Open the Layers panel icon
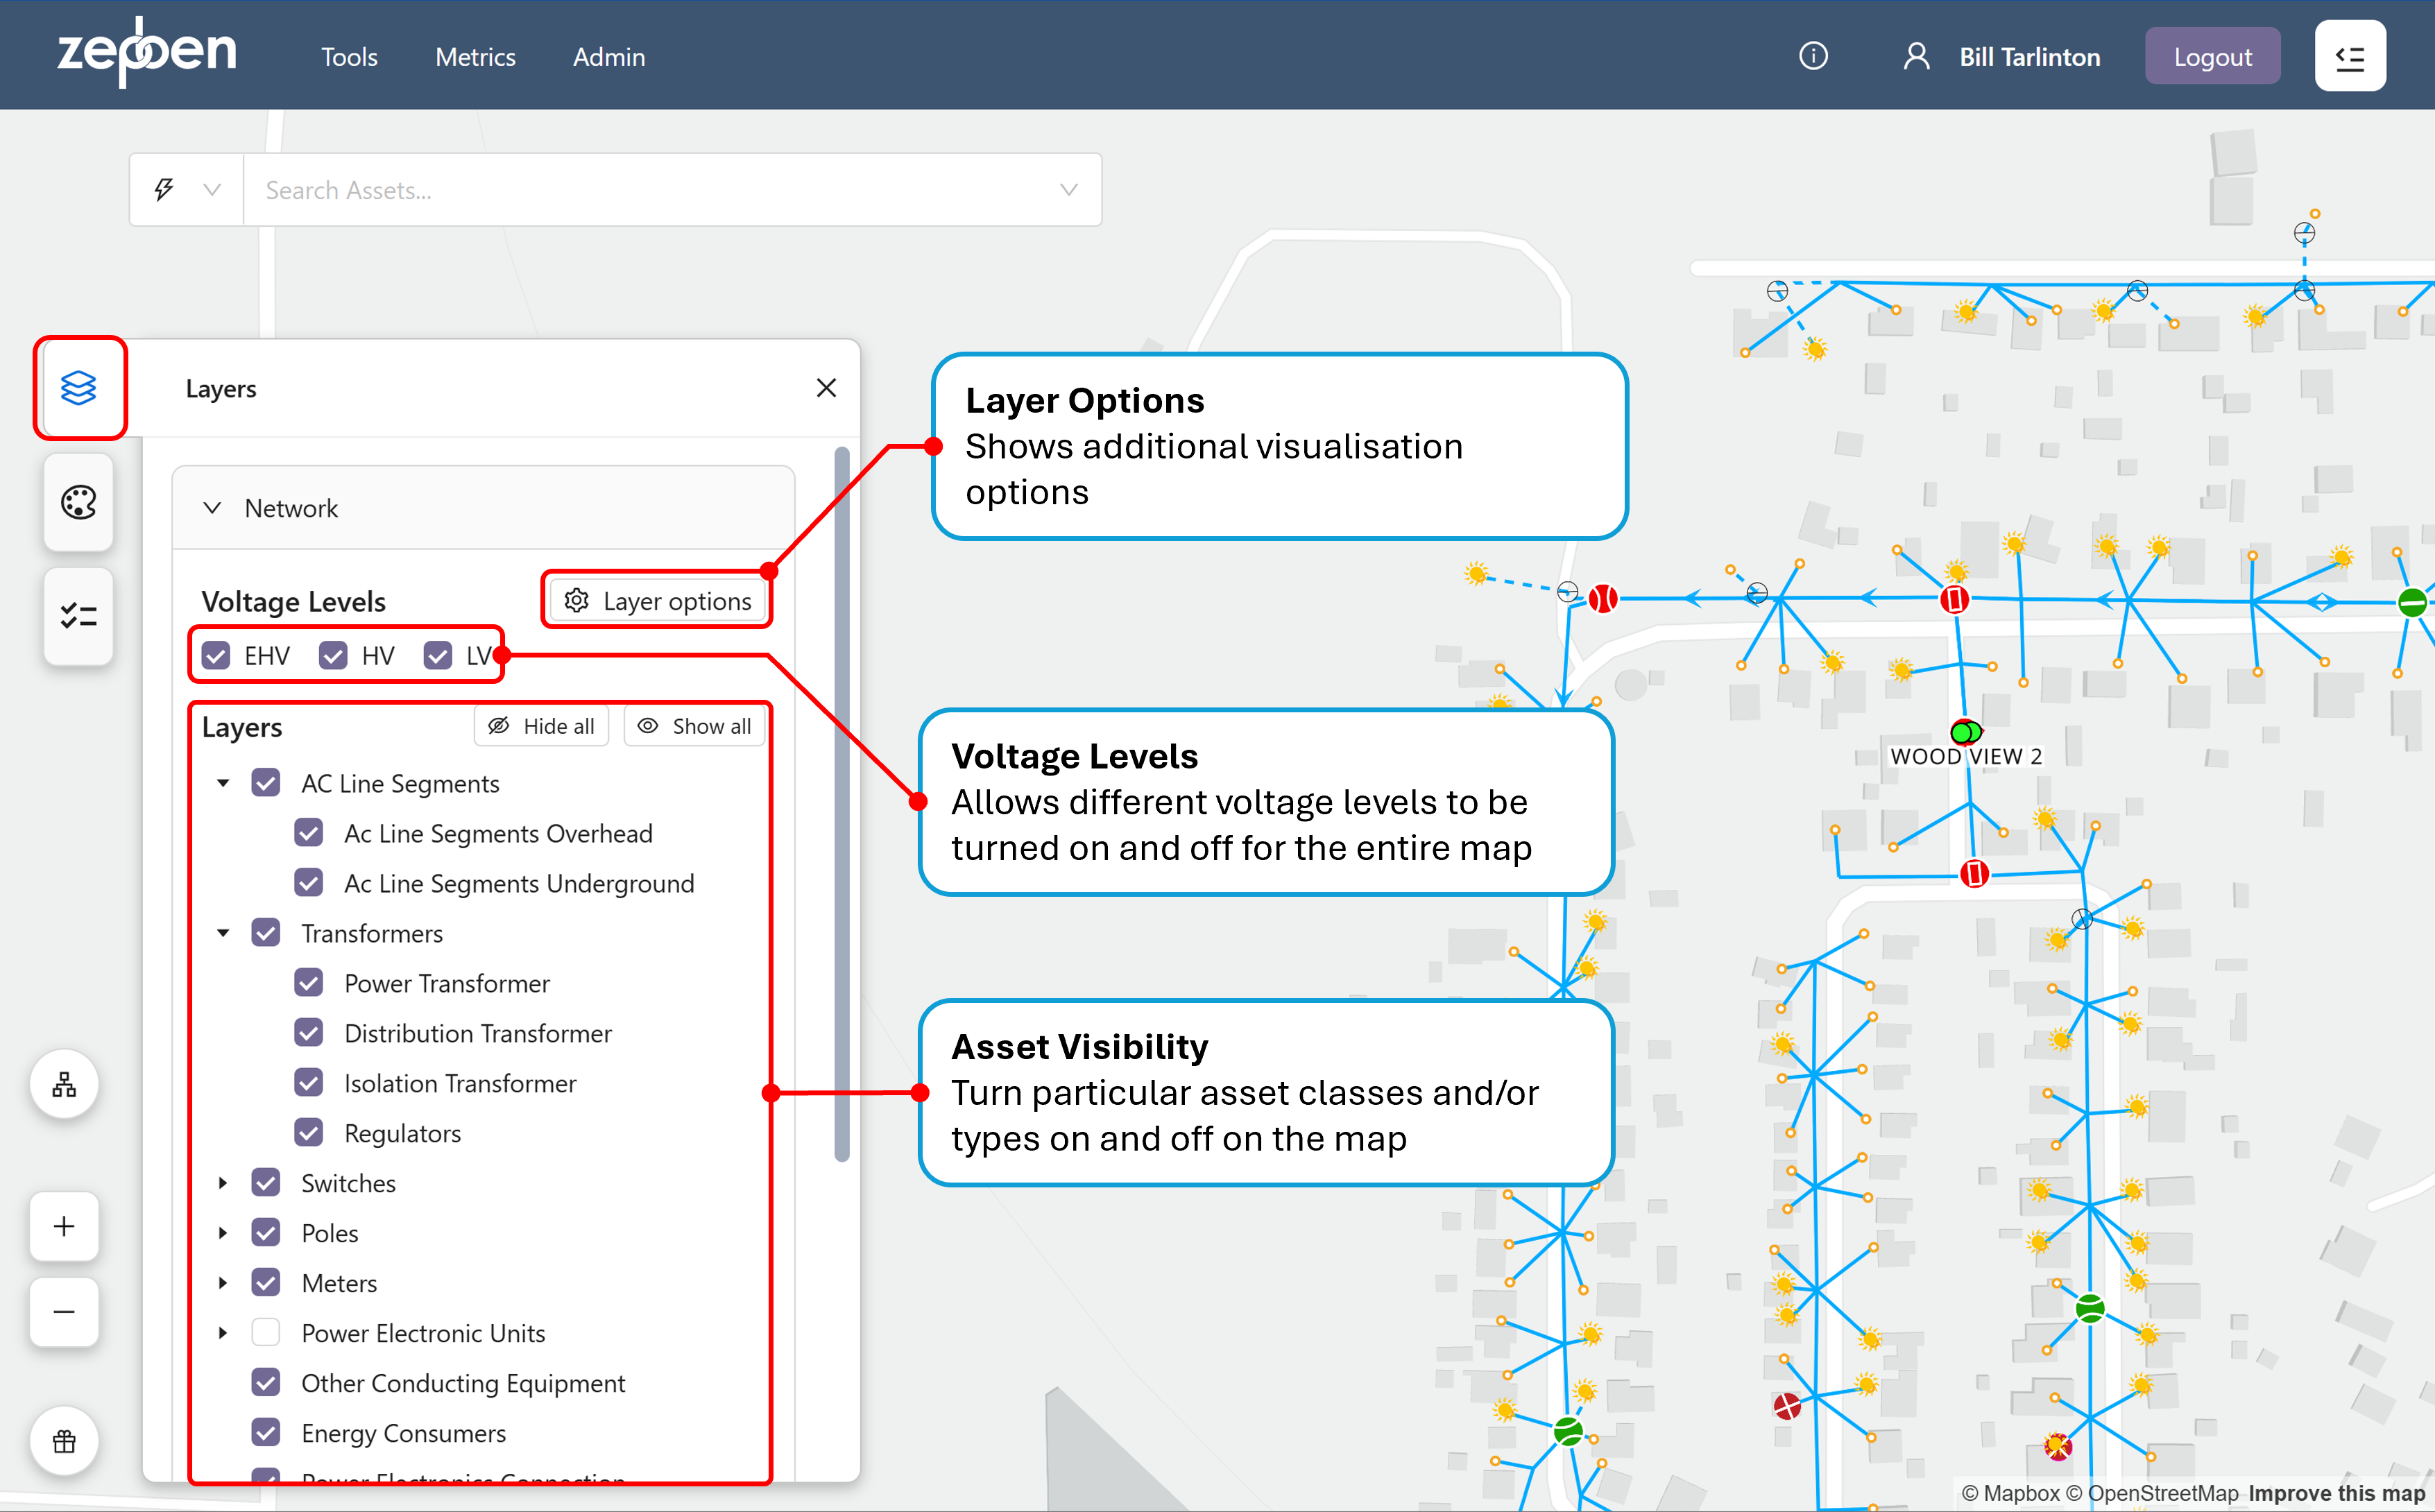The height and width of the screenshot is (1512, 2435). click(x=79, y=388)
